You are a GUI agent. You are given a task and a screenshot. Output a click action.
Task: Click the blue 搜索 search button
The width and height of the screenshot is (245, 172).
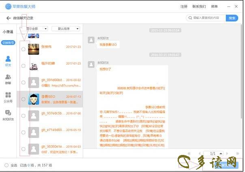(232, 18)
